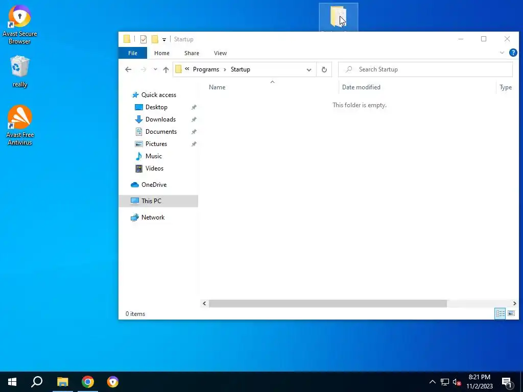The image size is (523, 392).
Task: Open Downloads in Quick access
Action: point(160,119)
